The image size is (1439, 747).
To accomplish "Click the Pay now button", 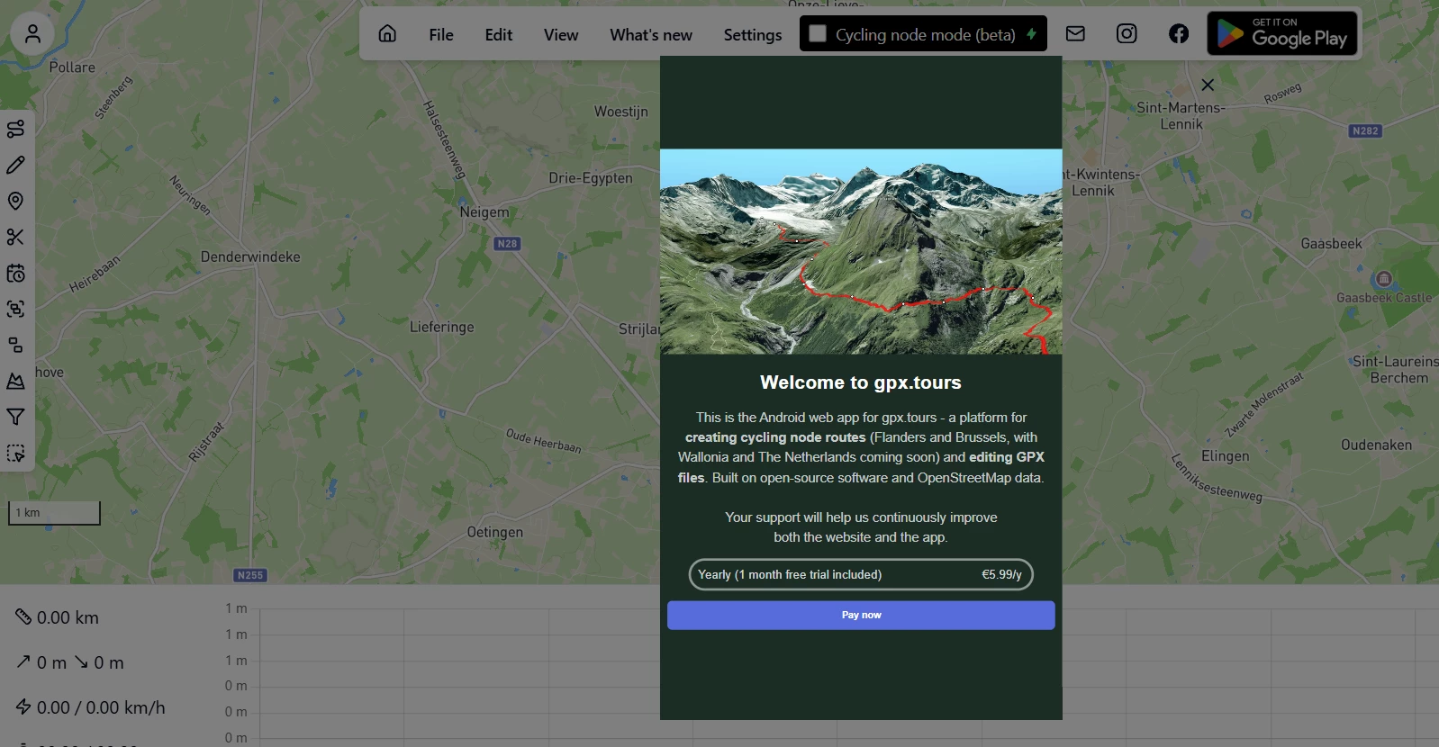I will 861,616.
